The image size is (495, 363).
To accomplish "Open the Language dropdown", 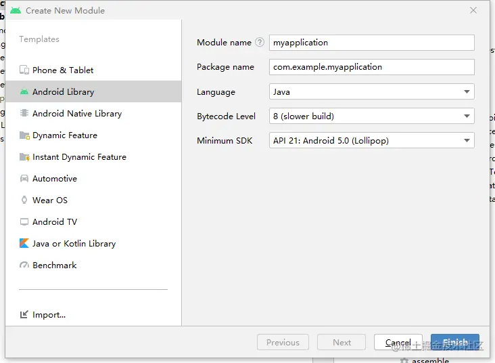I will (x=371, y=91).
